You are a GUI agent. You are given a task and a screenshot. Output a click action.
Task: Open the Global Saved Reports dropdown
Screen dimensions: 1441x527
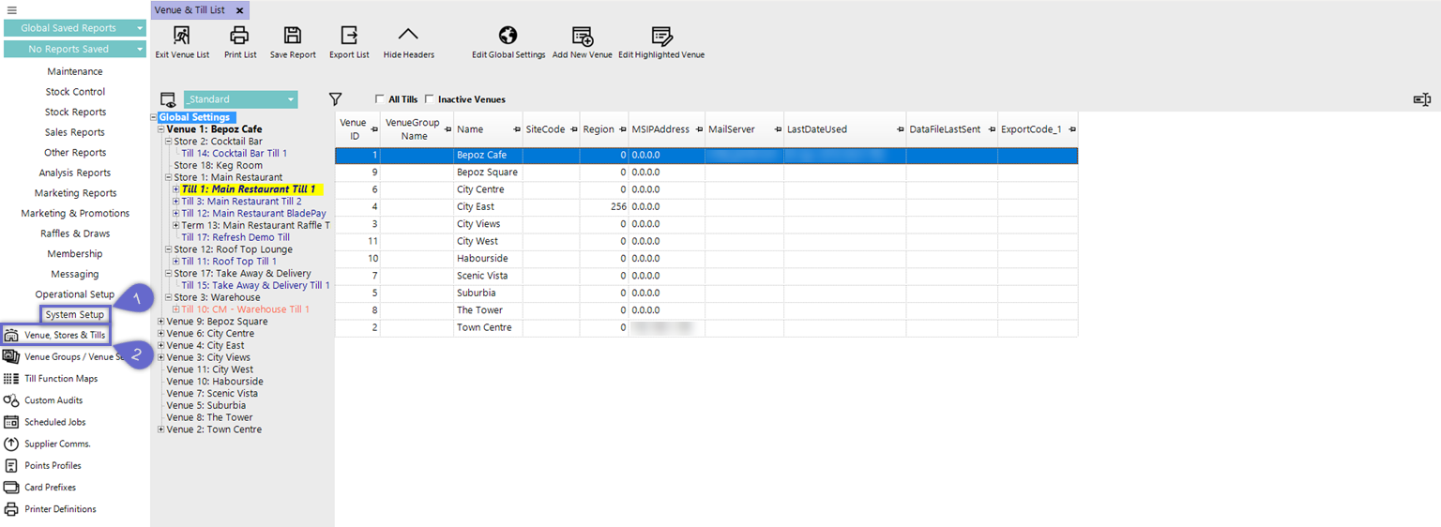pos(75,28)
